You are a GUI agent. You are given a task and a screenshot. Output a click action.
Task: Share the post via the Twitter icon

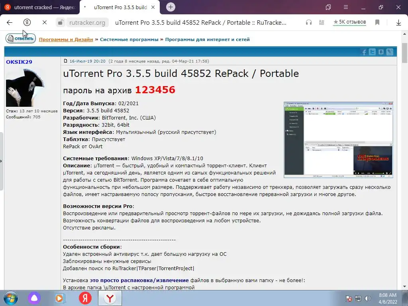(373, 52)
